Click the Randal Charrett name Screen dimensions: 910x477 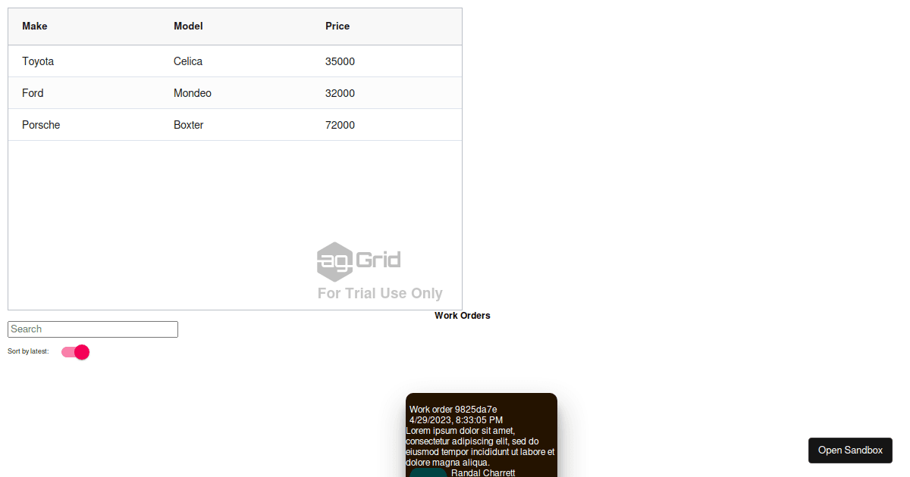483,472
